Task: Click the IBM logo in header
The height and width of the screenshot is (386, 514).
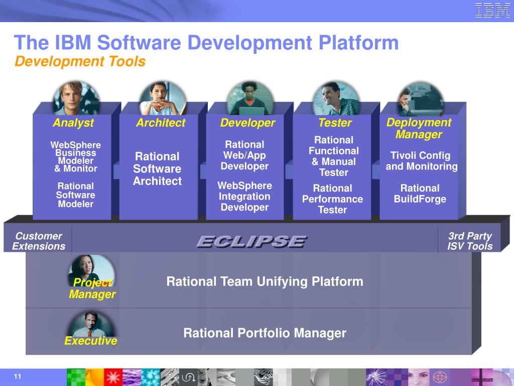Action: coord(493,10)
